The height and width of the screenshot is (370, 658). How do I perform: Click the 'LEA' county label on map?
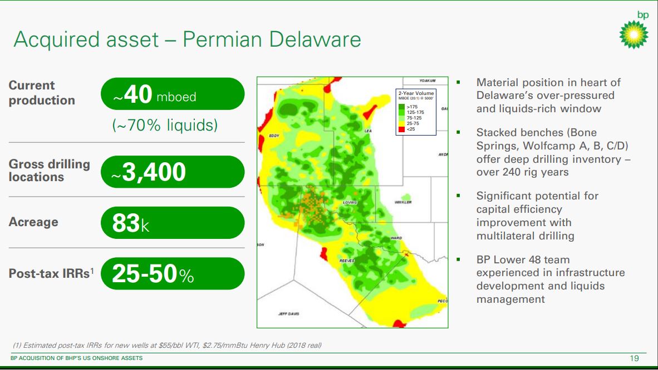[368, 131]
